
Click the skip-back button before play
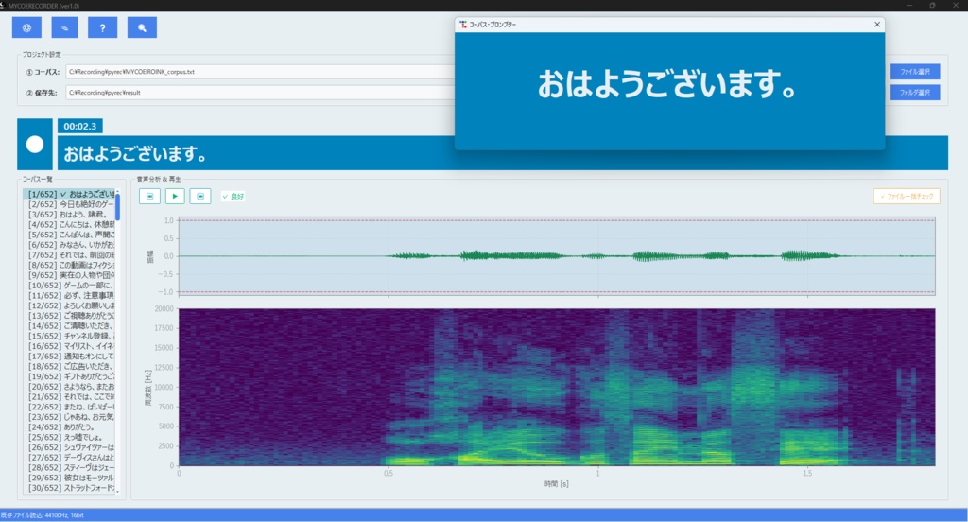coord(149,197)
